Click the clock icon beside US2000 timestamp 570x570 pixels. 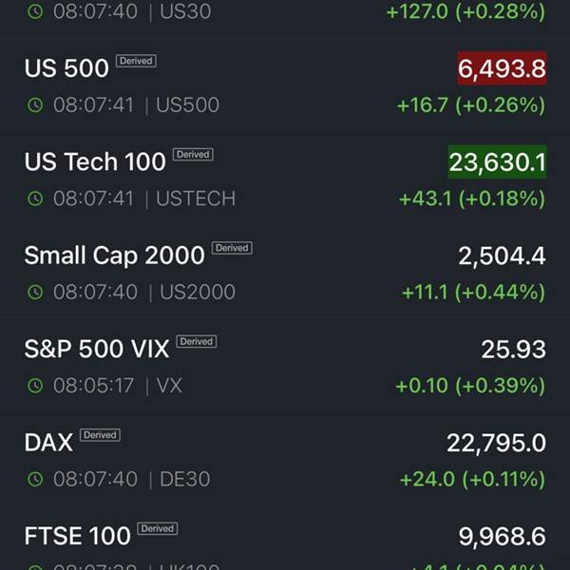35,293
